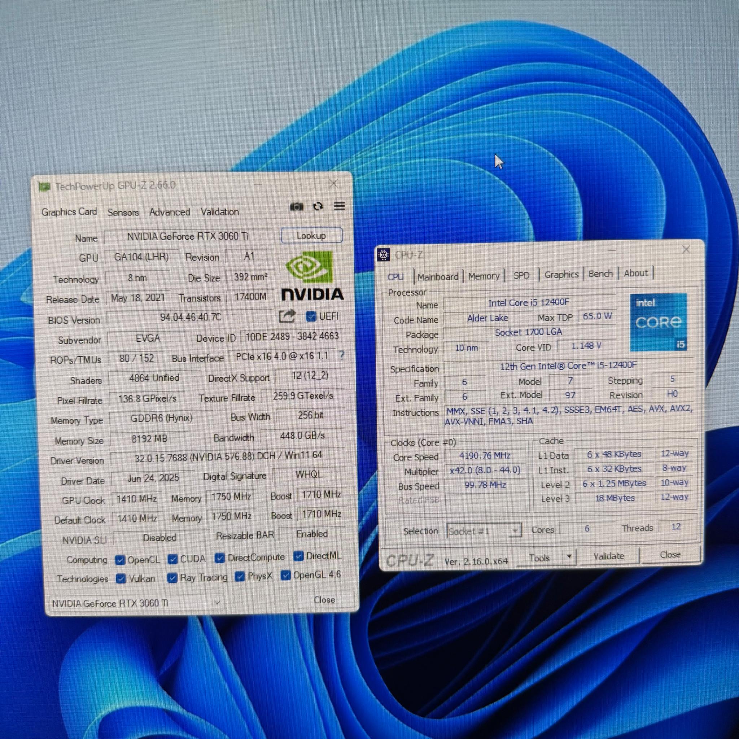Viewport: 739px width, 739px height.
Task: Toggle the UEFI checkbox in GPU-Z
Action: coord(311,316)
